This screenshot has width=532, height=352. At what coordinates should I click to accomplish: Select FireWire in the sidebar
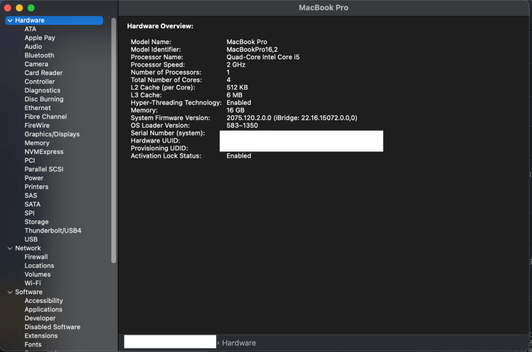[37, 125]
